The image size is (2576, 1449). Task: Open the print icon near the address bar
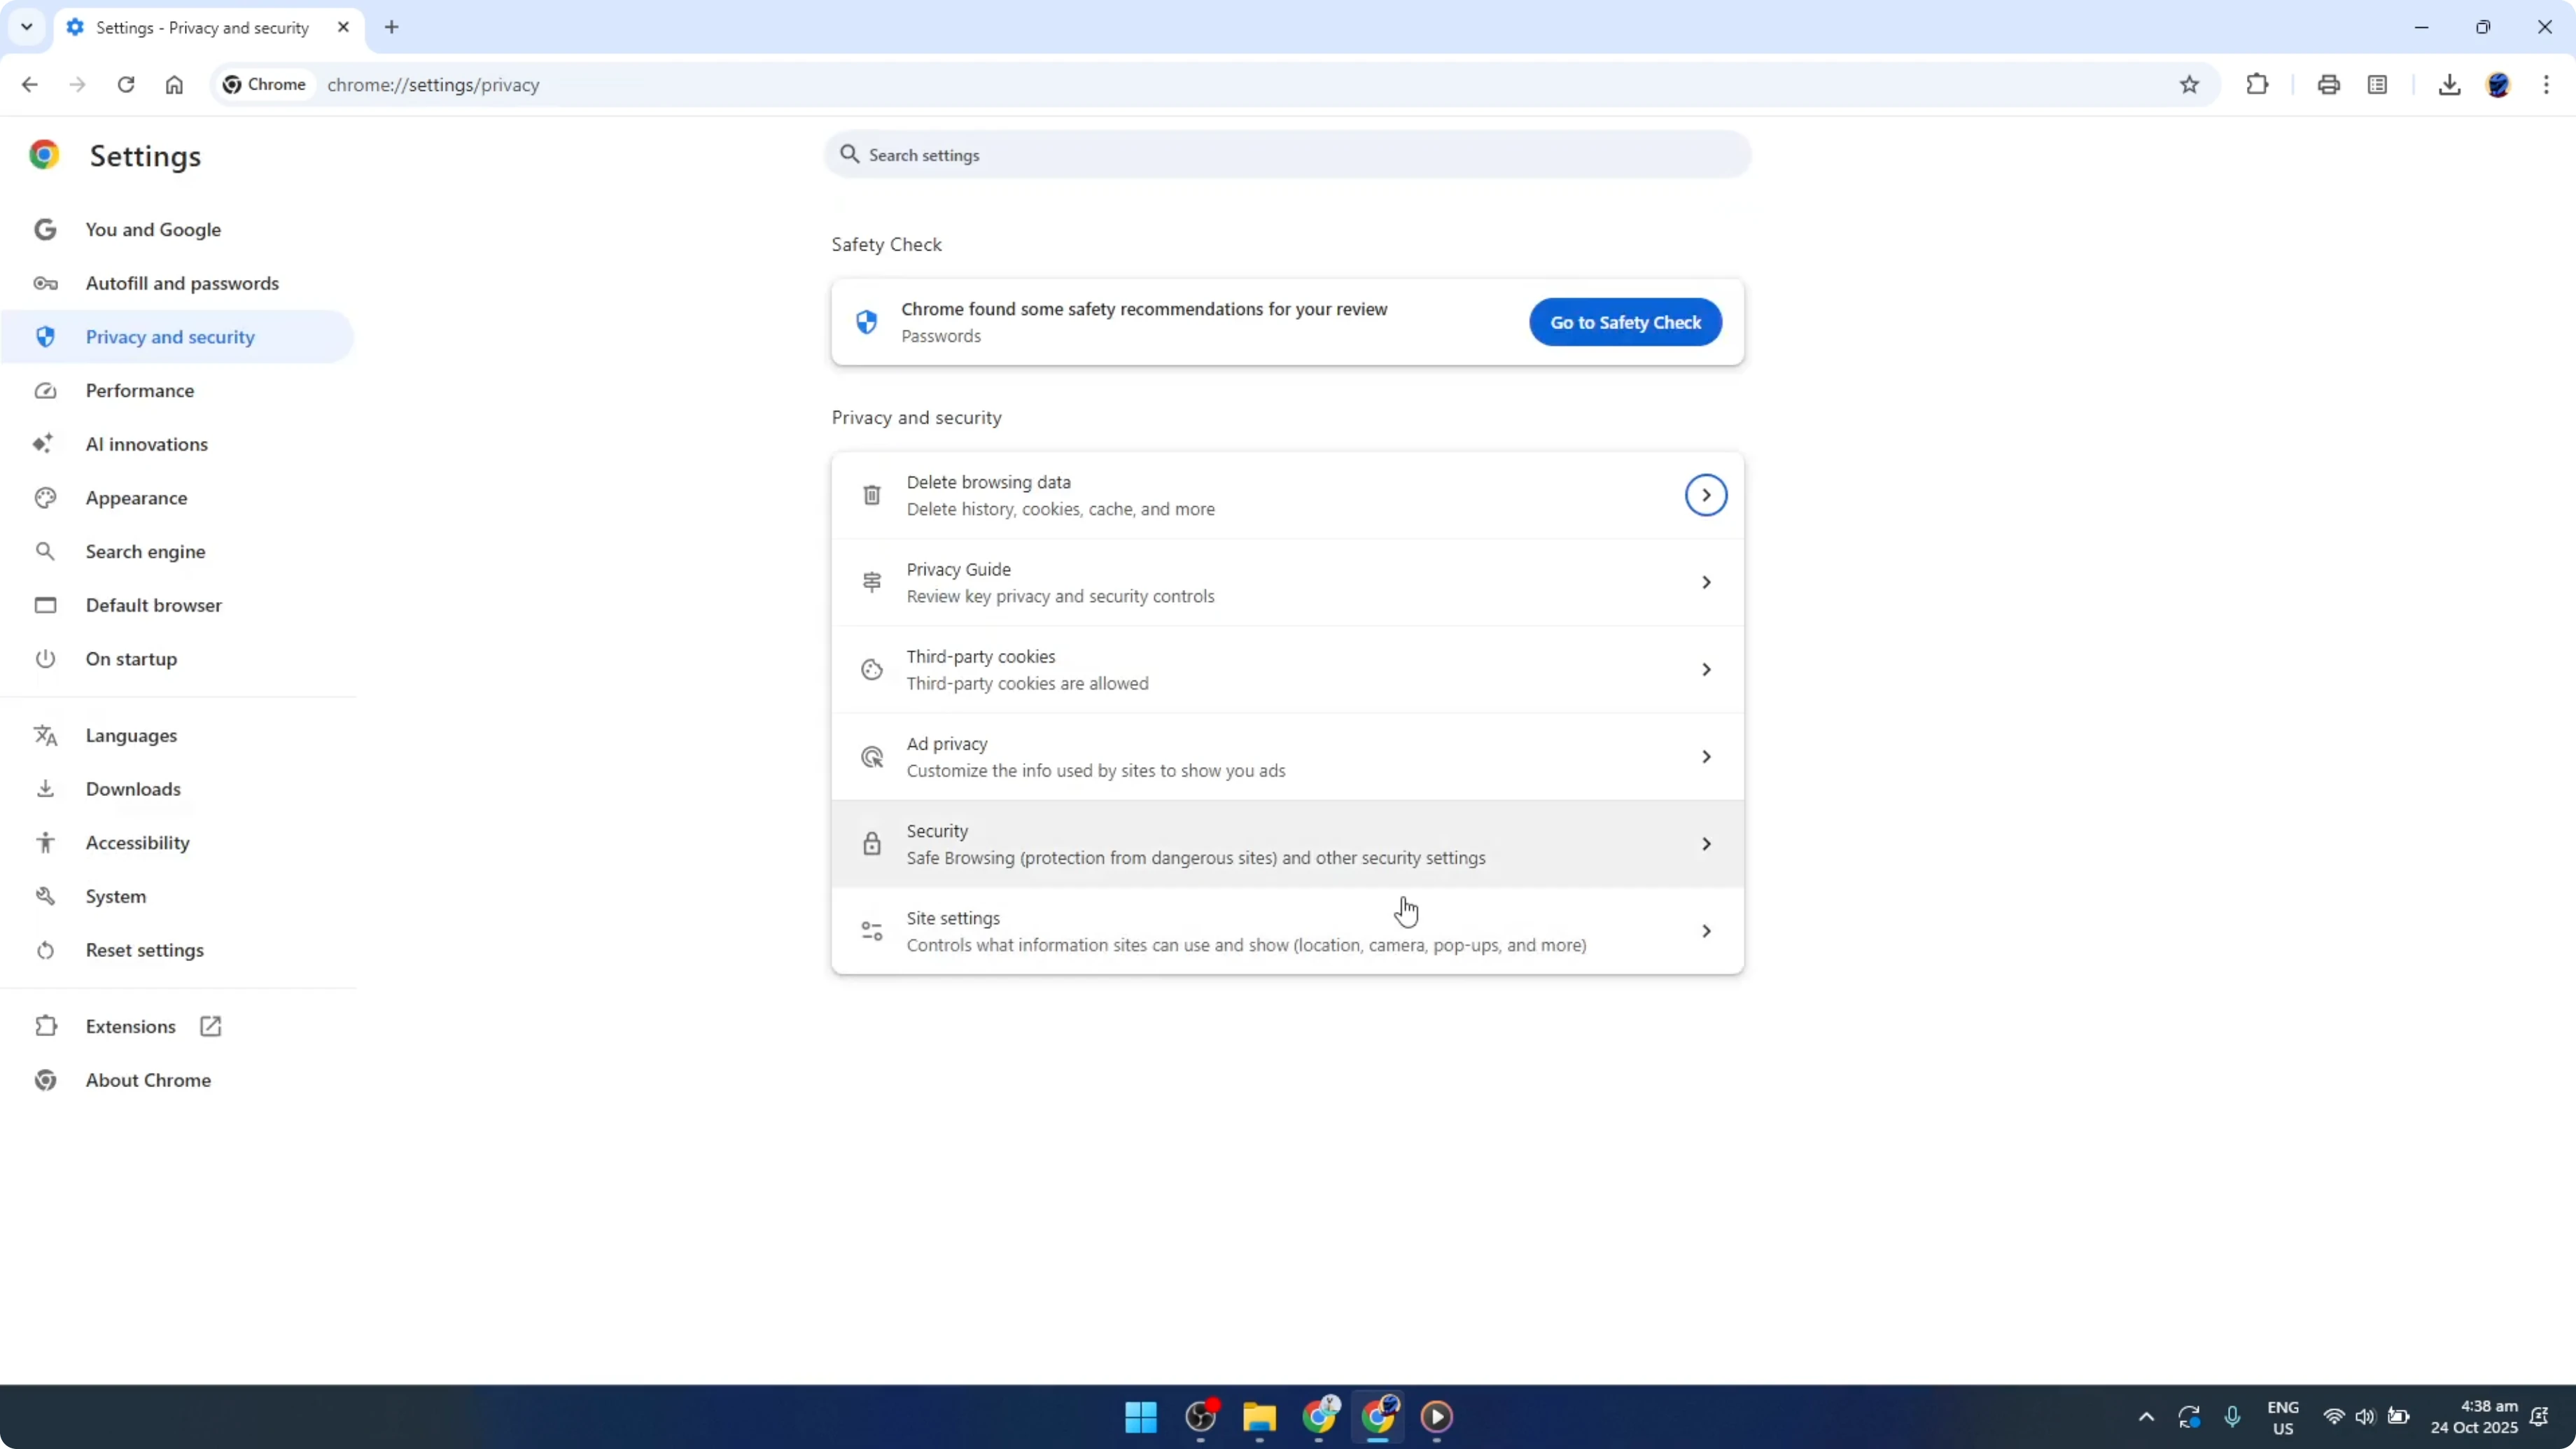[2328, 84]
